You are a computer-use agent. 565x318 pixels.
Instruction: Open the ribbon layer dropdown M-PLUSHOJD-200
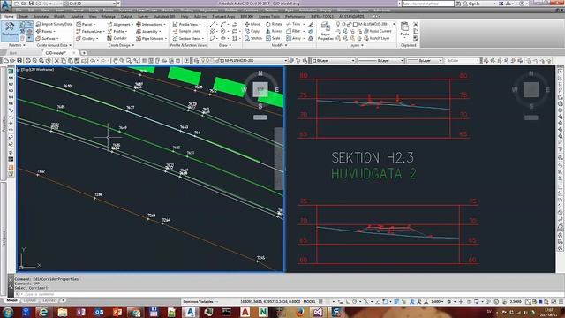[x=365, y=24]
